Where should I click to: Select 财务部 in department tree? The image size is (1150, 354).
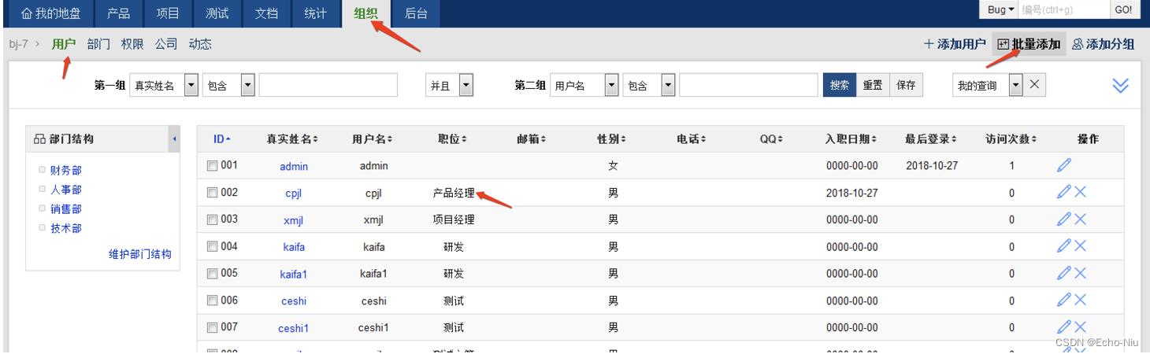click(66, 170)
